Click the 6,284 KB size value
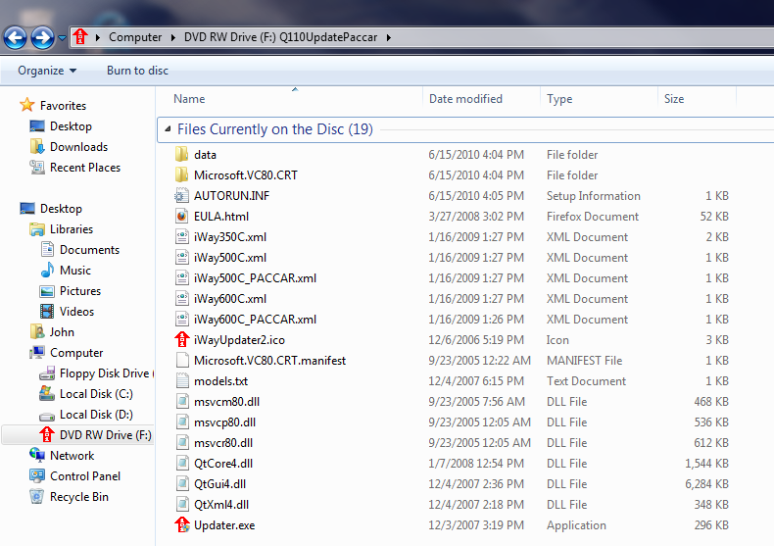The width and height of the screenshot is (774, 546). tap(706, 484)
